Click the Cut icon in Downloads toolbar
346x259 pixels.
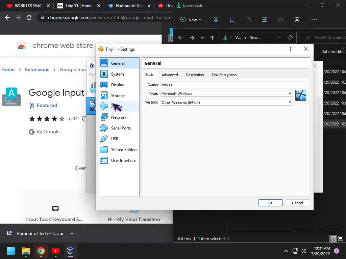[x=216, y=20]
